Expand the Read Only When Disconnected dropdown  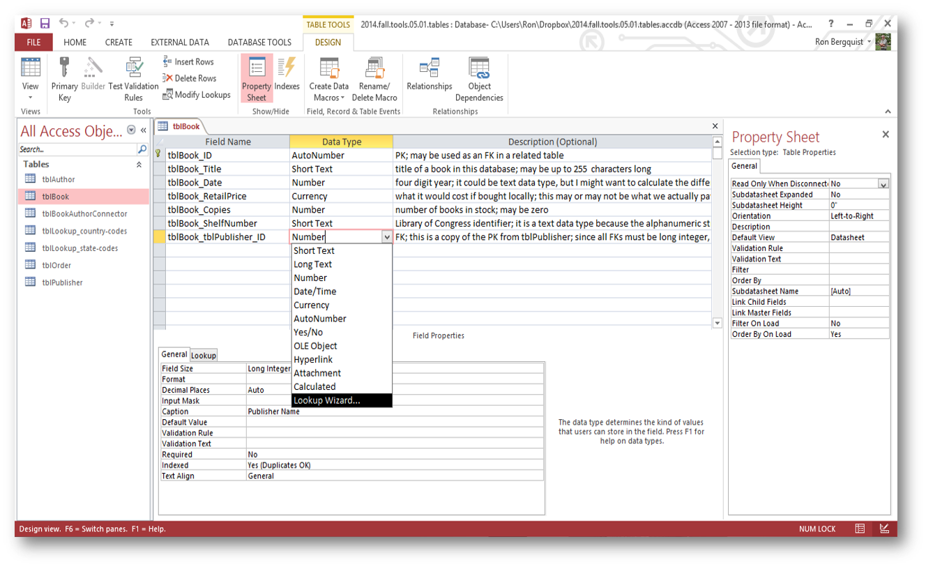pyautogui.click(x=883, y=184)
